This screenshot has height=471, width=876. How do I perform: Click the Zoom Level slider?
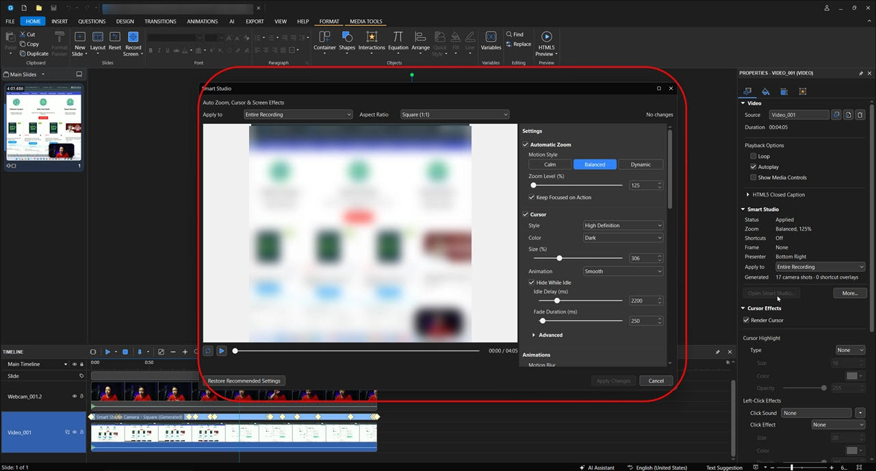coord(578,185)
